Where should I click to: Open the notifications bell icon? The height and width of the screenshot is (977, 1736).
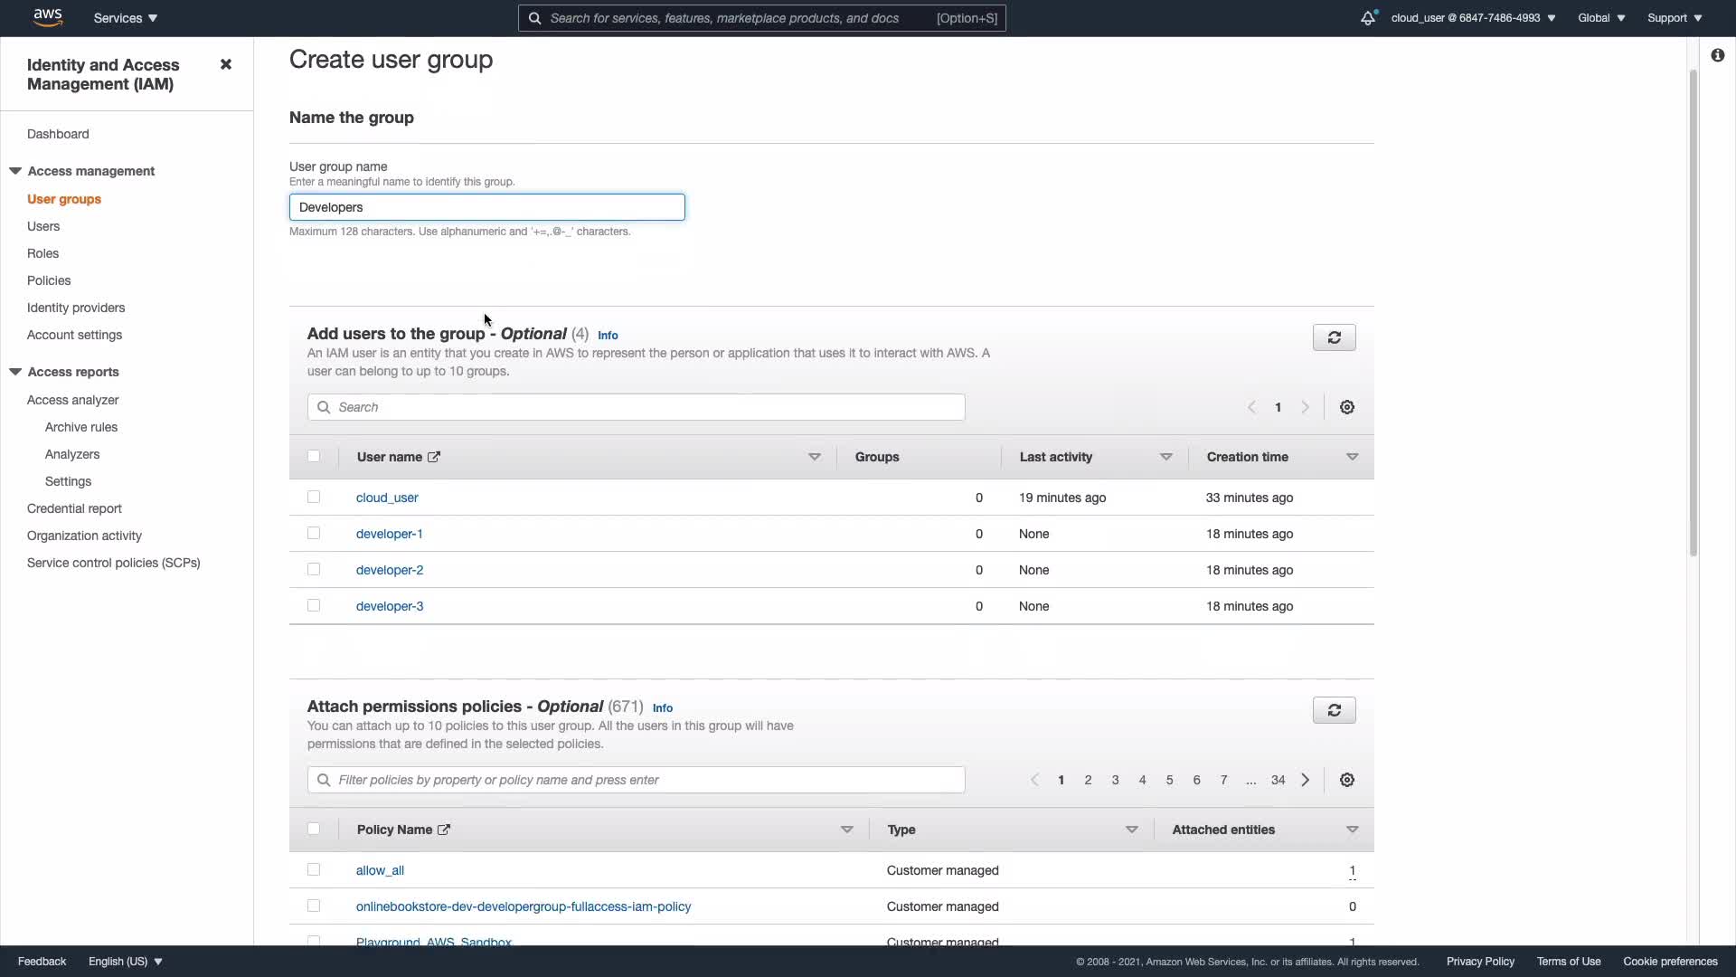1368,18
